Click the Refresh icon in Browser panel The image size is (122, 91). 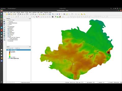pyautogui.click(x=9, y=20)
